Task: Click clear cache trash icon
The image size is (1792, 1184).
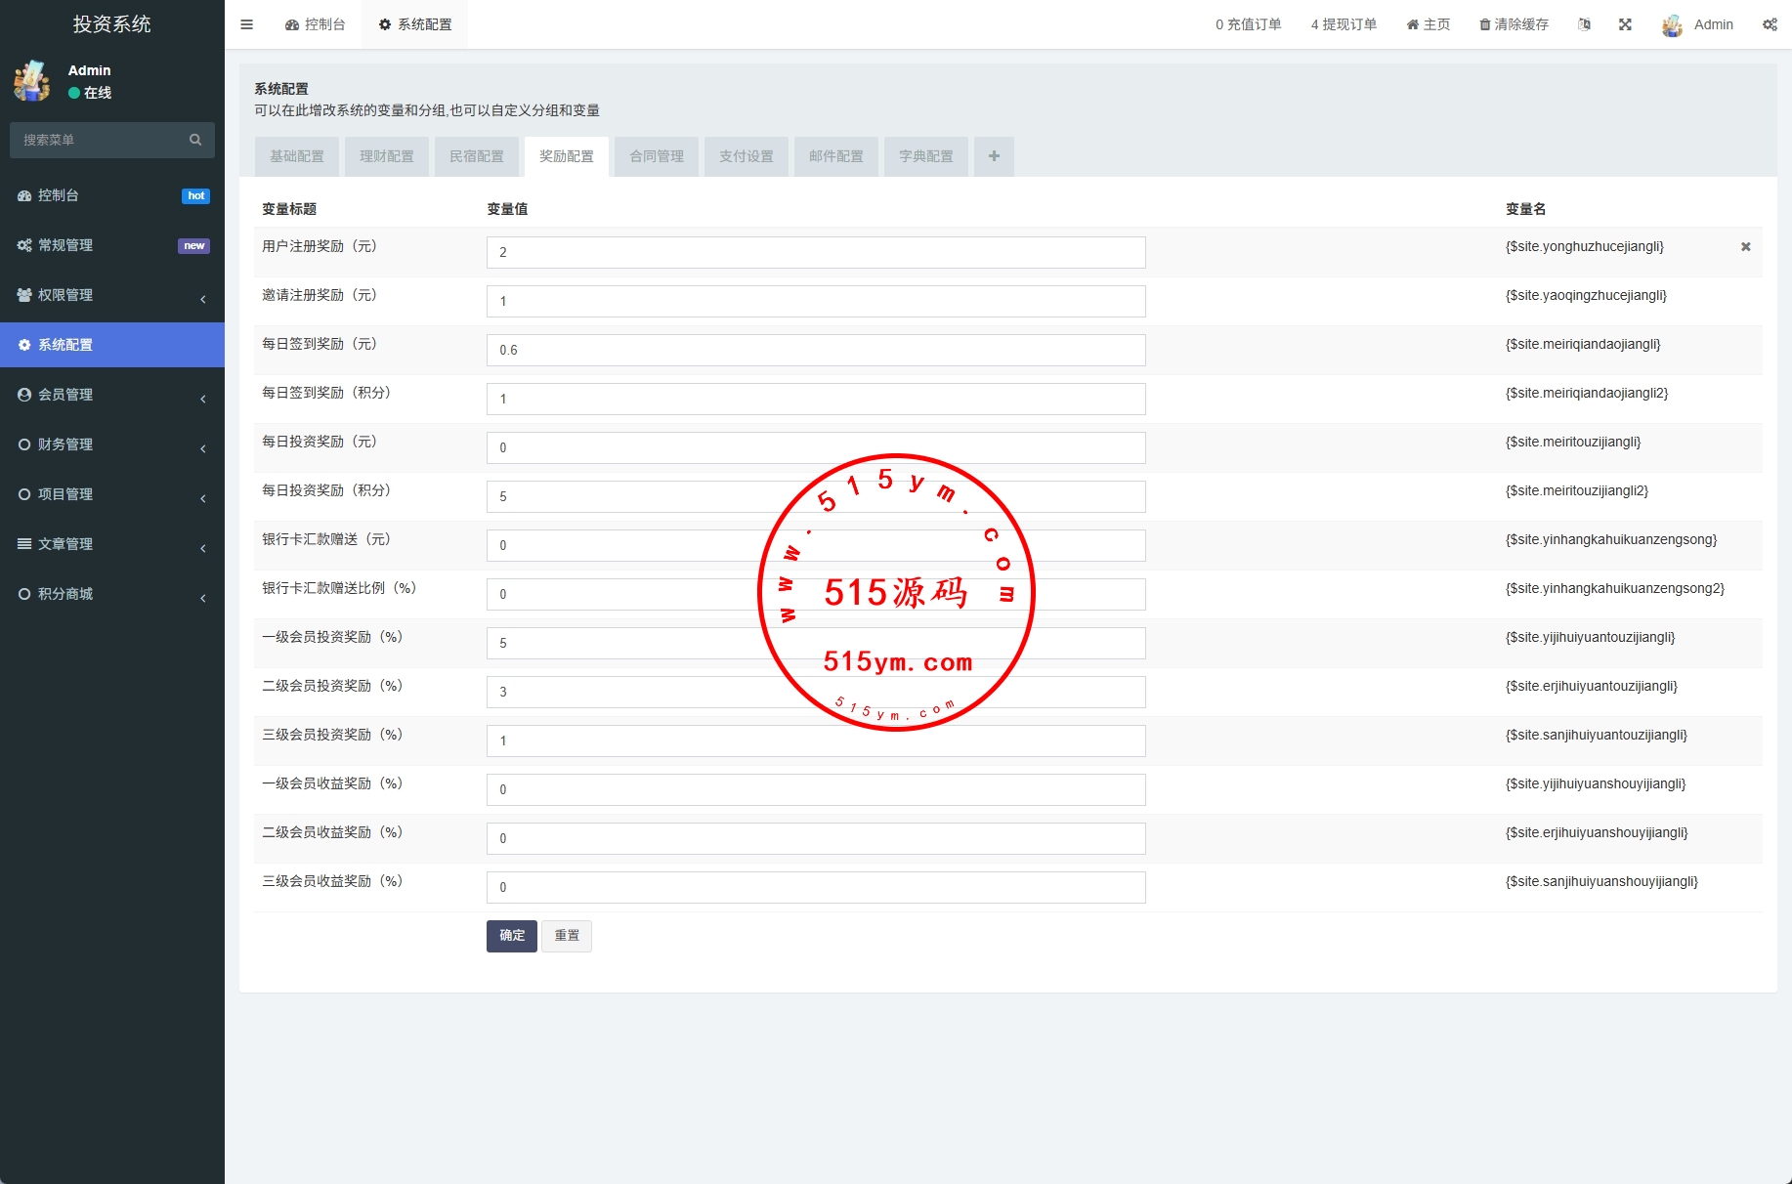Action: pyautogui.click(x=1485, y=24)
